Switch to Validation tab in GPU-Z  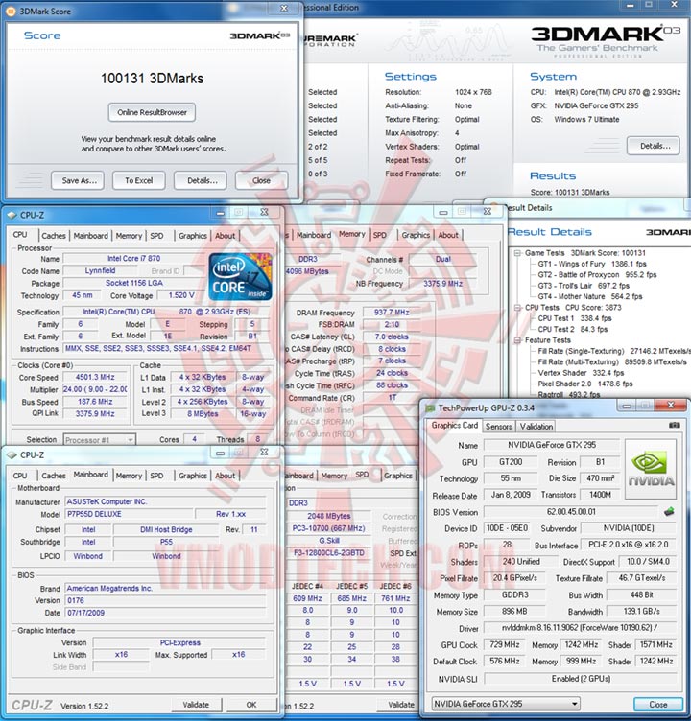pos(536,427)
